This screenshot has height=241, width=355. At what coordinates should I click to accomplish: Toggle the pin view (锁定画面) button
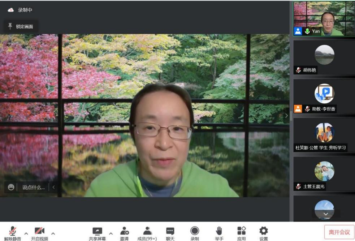point(21,26)
